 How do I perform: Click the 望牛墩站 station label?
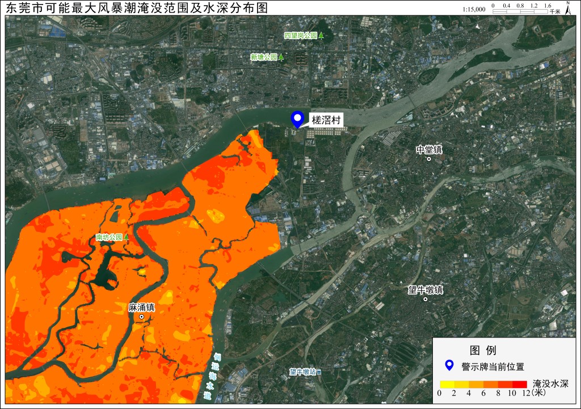[303, 372]
